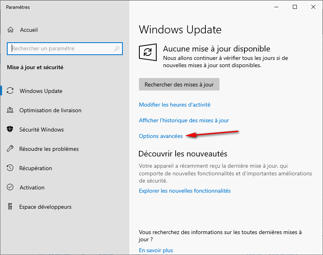
Task: Maximize the Paramètres window
Action: (295, 7)
